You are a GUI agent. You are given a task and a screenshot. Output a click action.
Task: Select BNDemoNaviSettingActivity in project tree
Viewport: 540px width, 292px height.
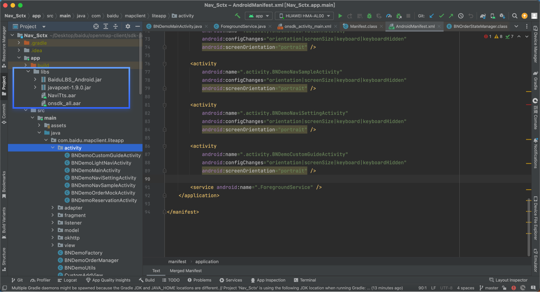tap(103, 178)
